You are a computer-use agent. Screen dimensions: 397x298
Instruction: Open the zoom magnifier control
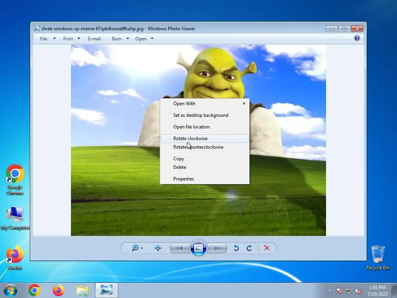135,248
